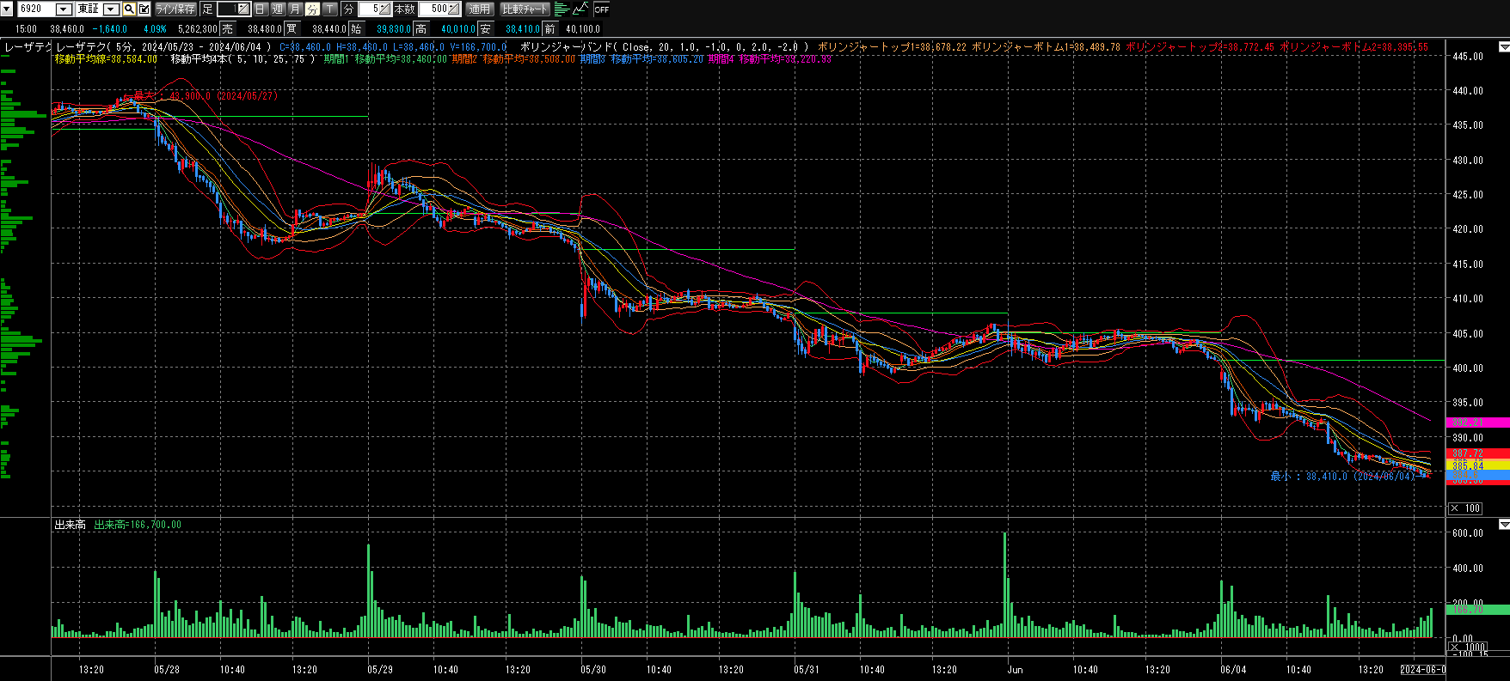Expand the 出来高 volume panel menu arrow

tap(1503, 524)
